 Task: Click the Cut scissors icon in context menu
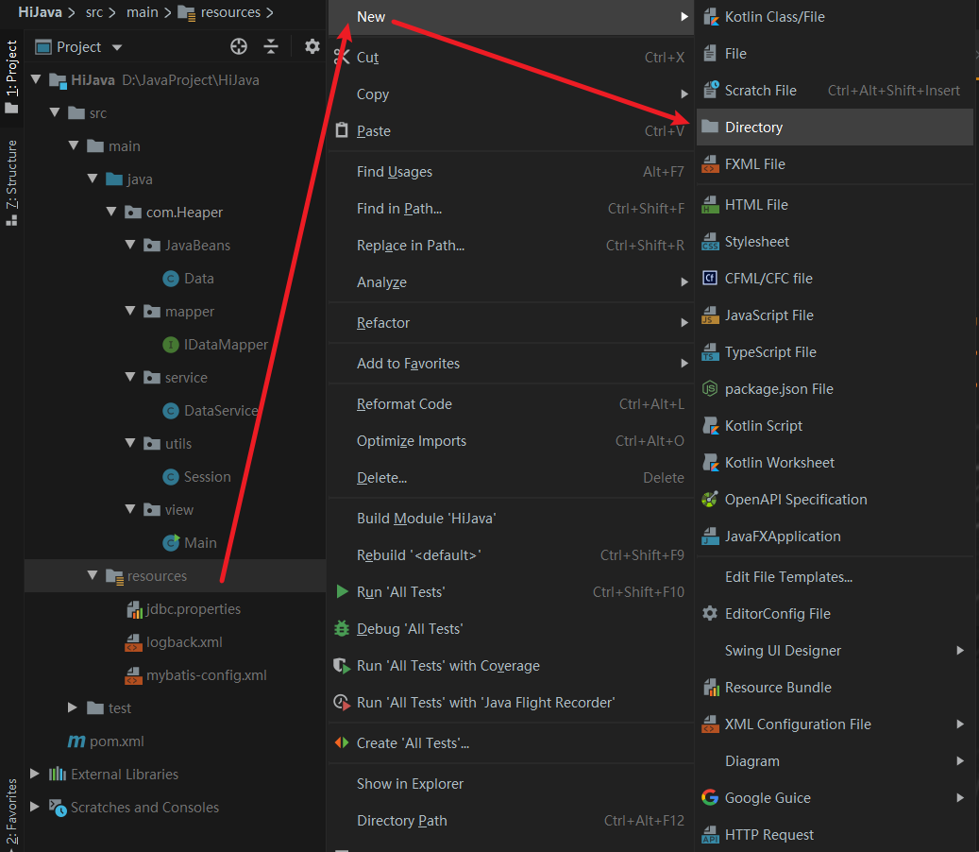point(341,58)
